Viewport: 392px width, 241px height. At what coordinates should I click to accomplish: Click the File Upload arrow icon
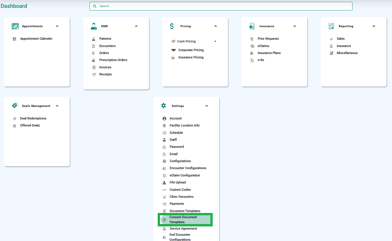point(164,183)
